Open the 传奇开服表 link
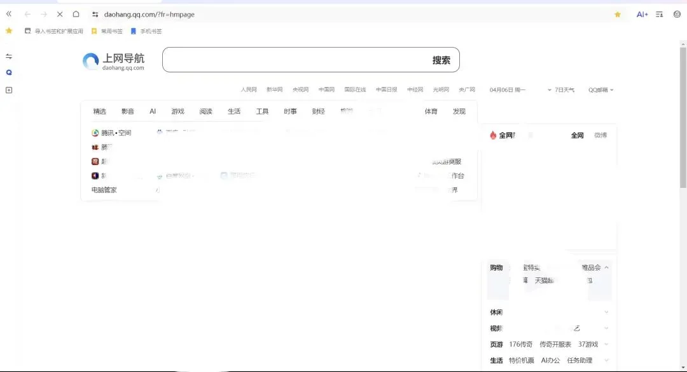This screenshot has width=687, height=372. coord(555,345)
